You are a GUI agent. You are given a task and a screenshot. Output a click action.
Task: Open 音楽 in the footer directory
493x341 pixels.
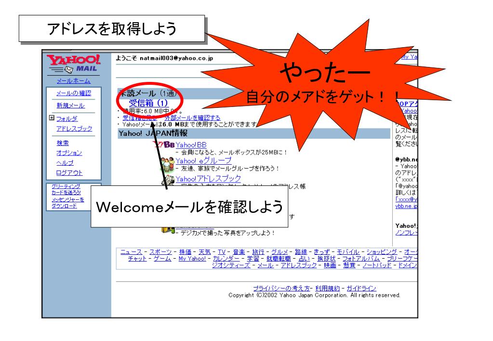(x=239, y=252)
